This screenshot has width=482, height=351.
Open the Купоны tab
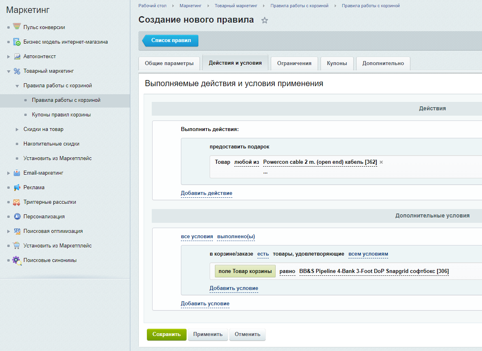coord(337,63)
